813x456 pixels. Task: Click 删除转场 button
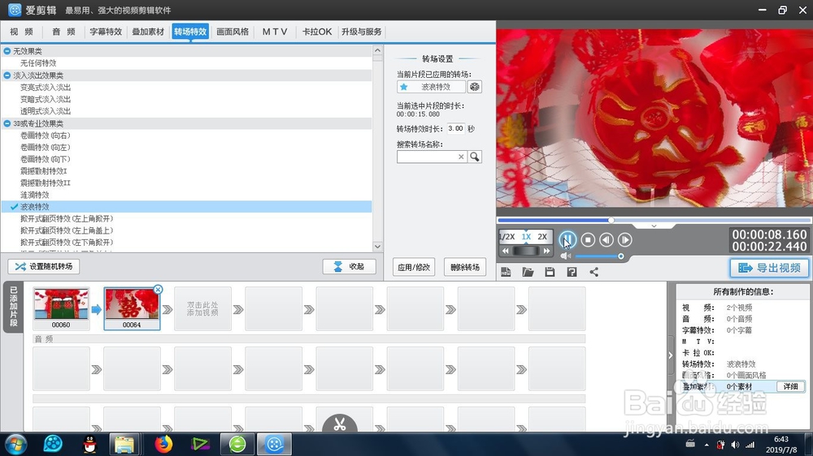pyautogui.click(x=465, y=267)
